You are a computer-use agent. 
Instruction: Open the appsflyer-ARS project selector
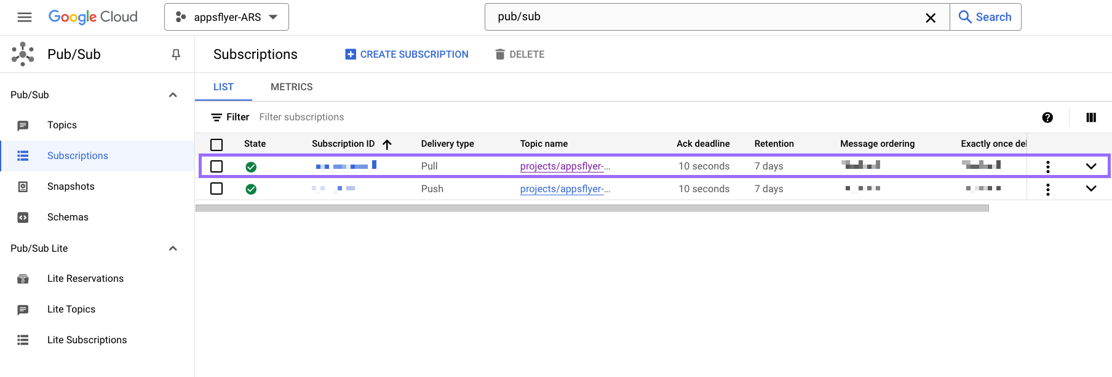point(226,17)
